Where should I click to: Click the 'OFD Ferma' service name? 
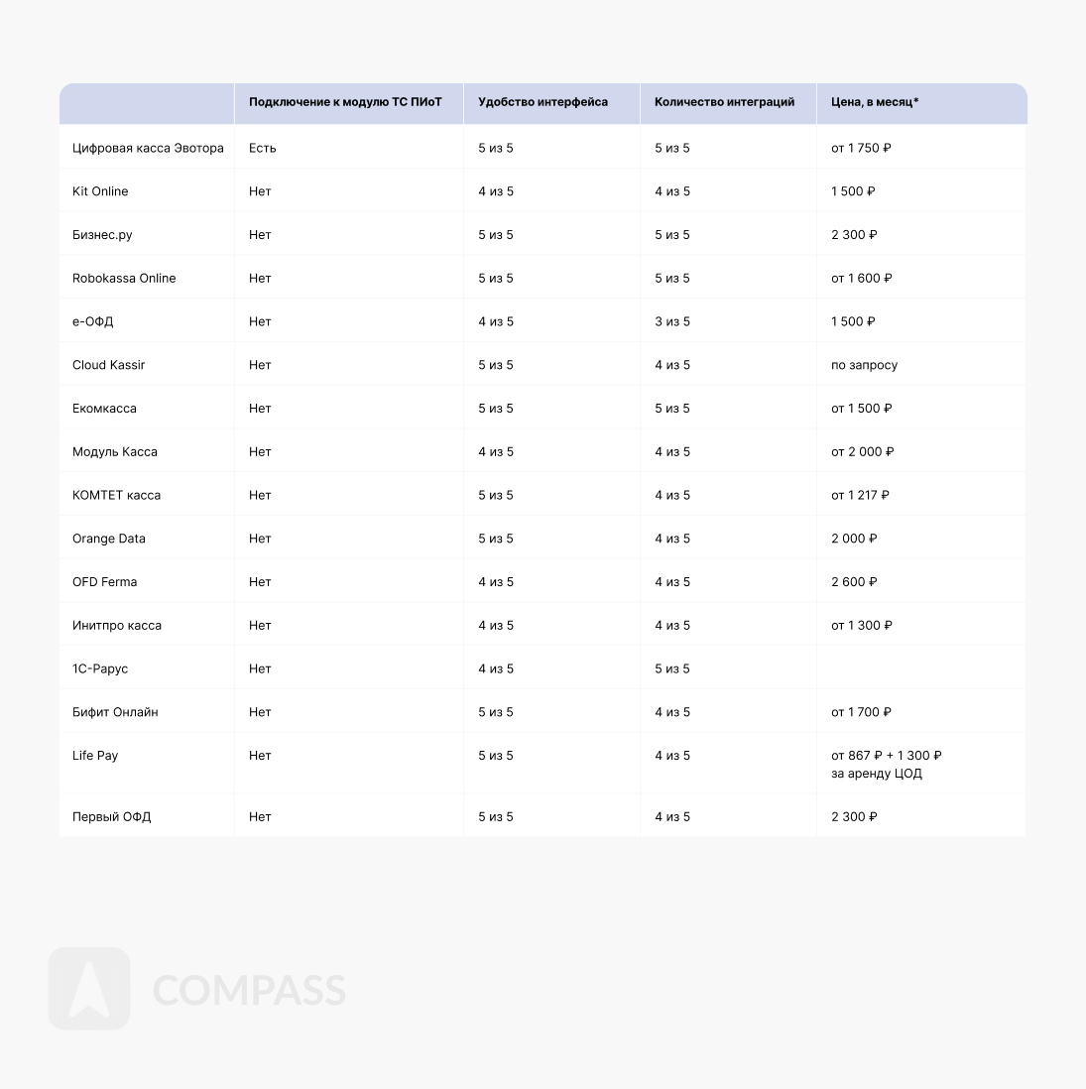point(104,582)
